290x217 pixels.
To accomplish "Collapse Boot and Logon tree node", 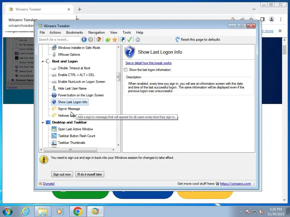I will 42,61.
